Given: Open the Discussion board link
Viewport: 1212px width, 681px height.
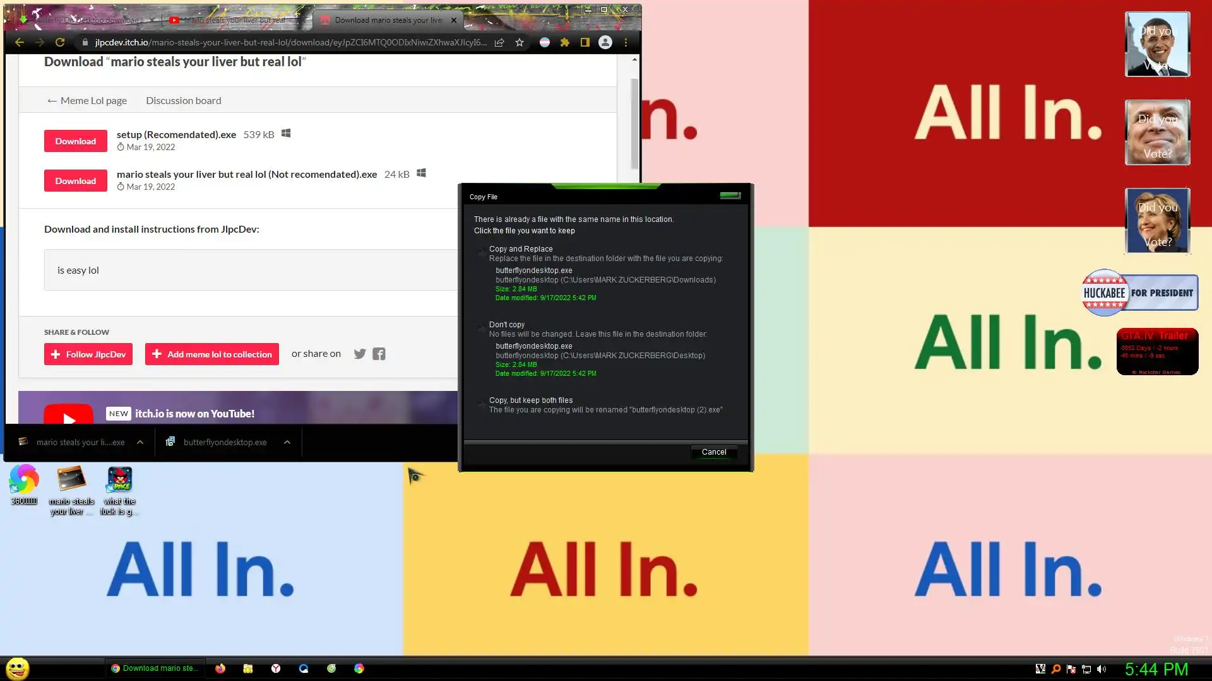Looking at the screenshot, I should coord(183,100).
